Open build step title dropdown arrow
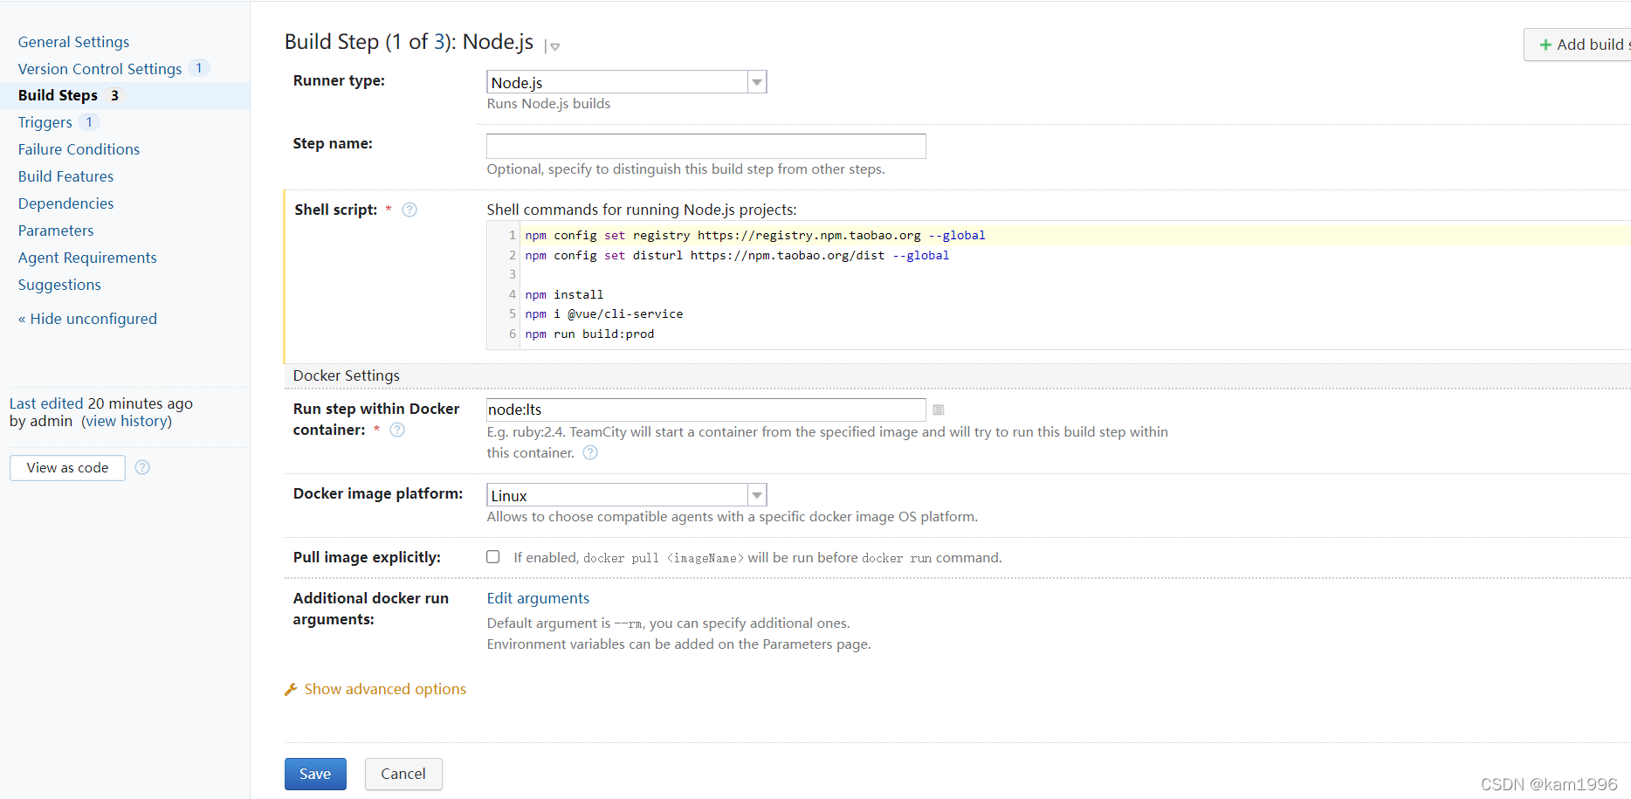The image size is (1631, 799). tap(554, 46)
